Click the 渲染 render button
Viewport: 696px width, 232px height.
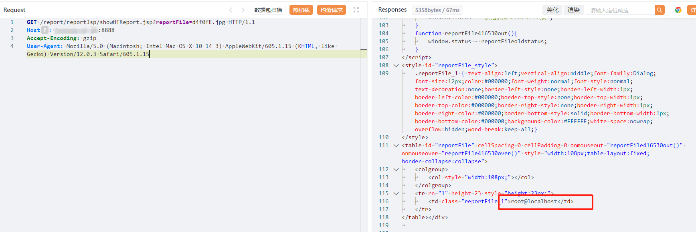pyautogui.click(x=574, y=10)
